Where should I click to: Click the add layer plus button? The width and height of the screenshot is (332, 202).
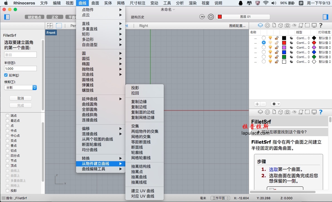(x=257, y=104)
